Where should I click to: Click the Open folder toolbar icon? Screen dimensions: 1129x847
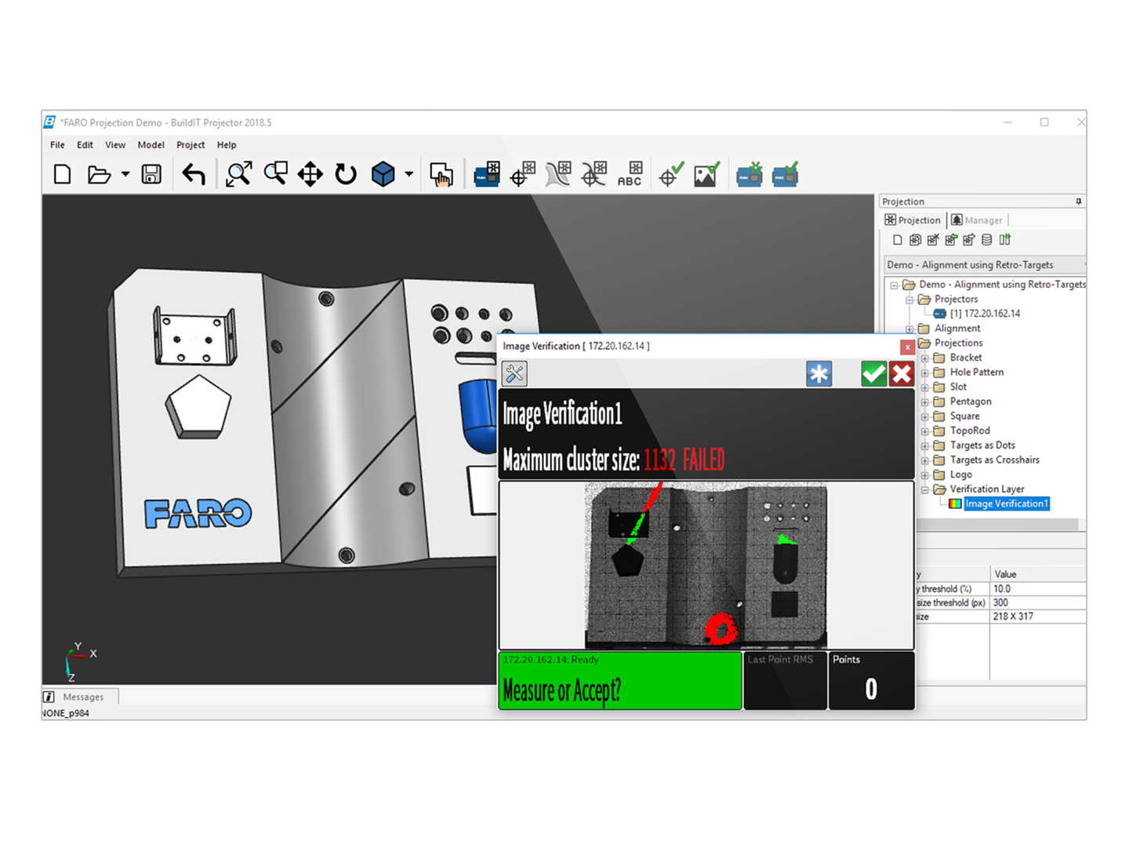point(99,174)
